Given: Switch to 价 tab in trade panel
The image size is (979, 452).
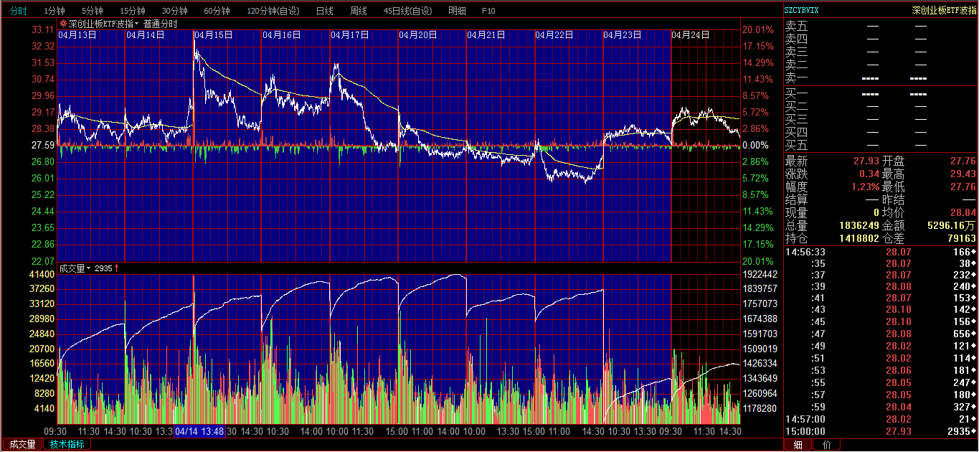Looking at the screenshot, I should pyautogui.click(x=827, y=445).
